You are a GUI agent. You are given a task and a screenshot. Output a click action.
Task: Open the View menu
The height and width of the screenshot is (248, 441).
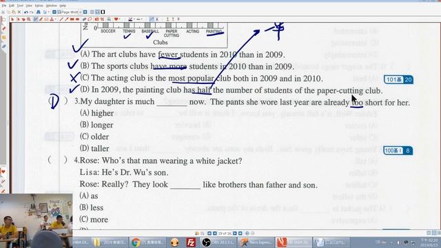(x=29, y=6)
